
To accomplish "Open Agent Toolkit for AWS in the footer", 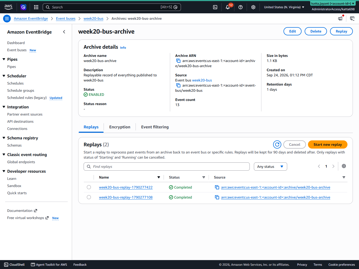I will pyautogui.click(x=49, y=265).
